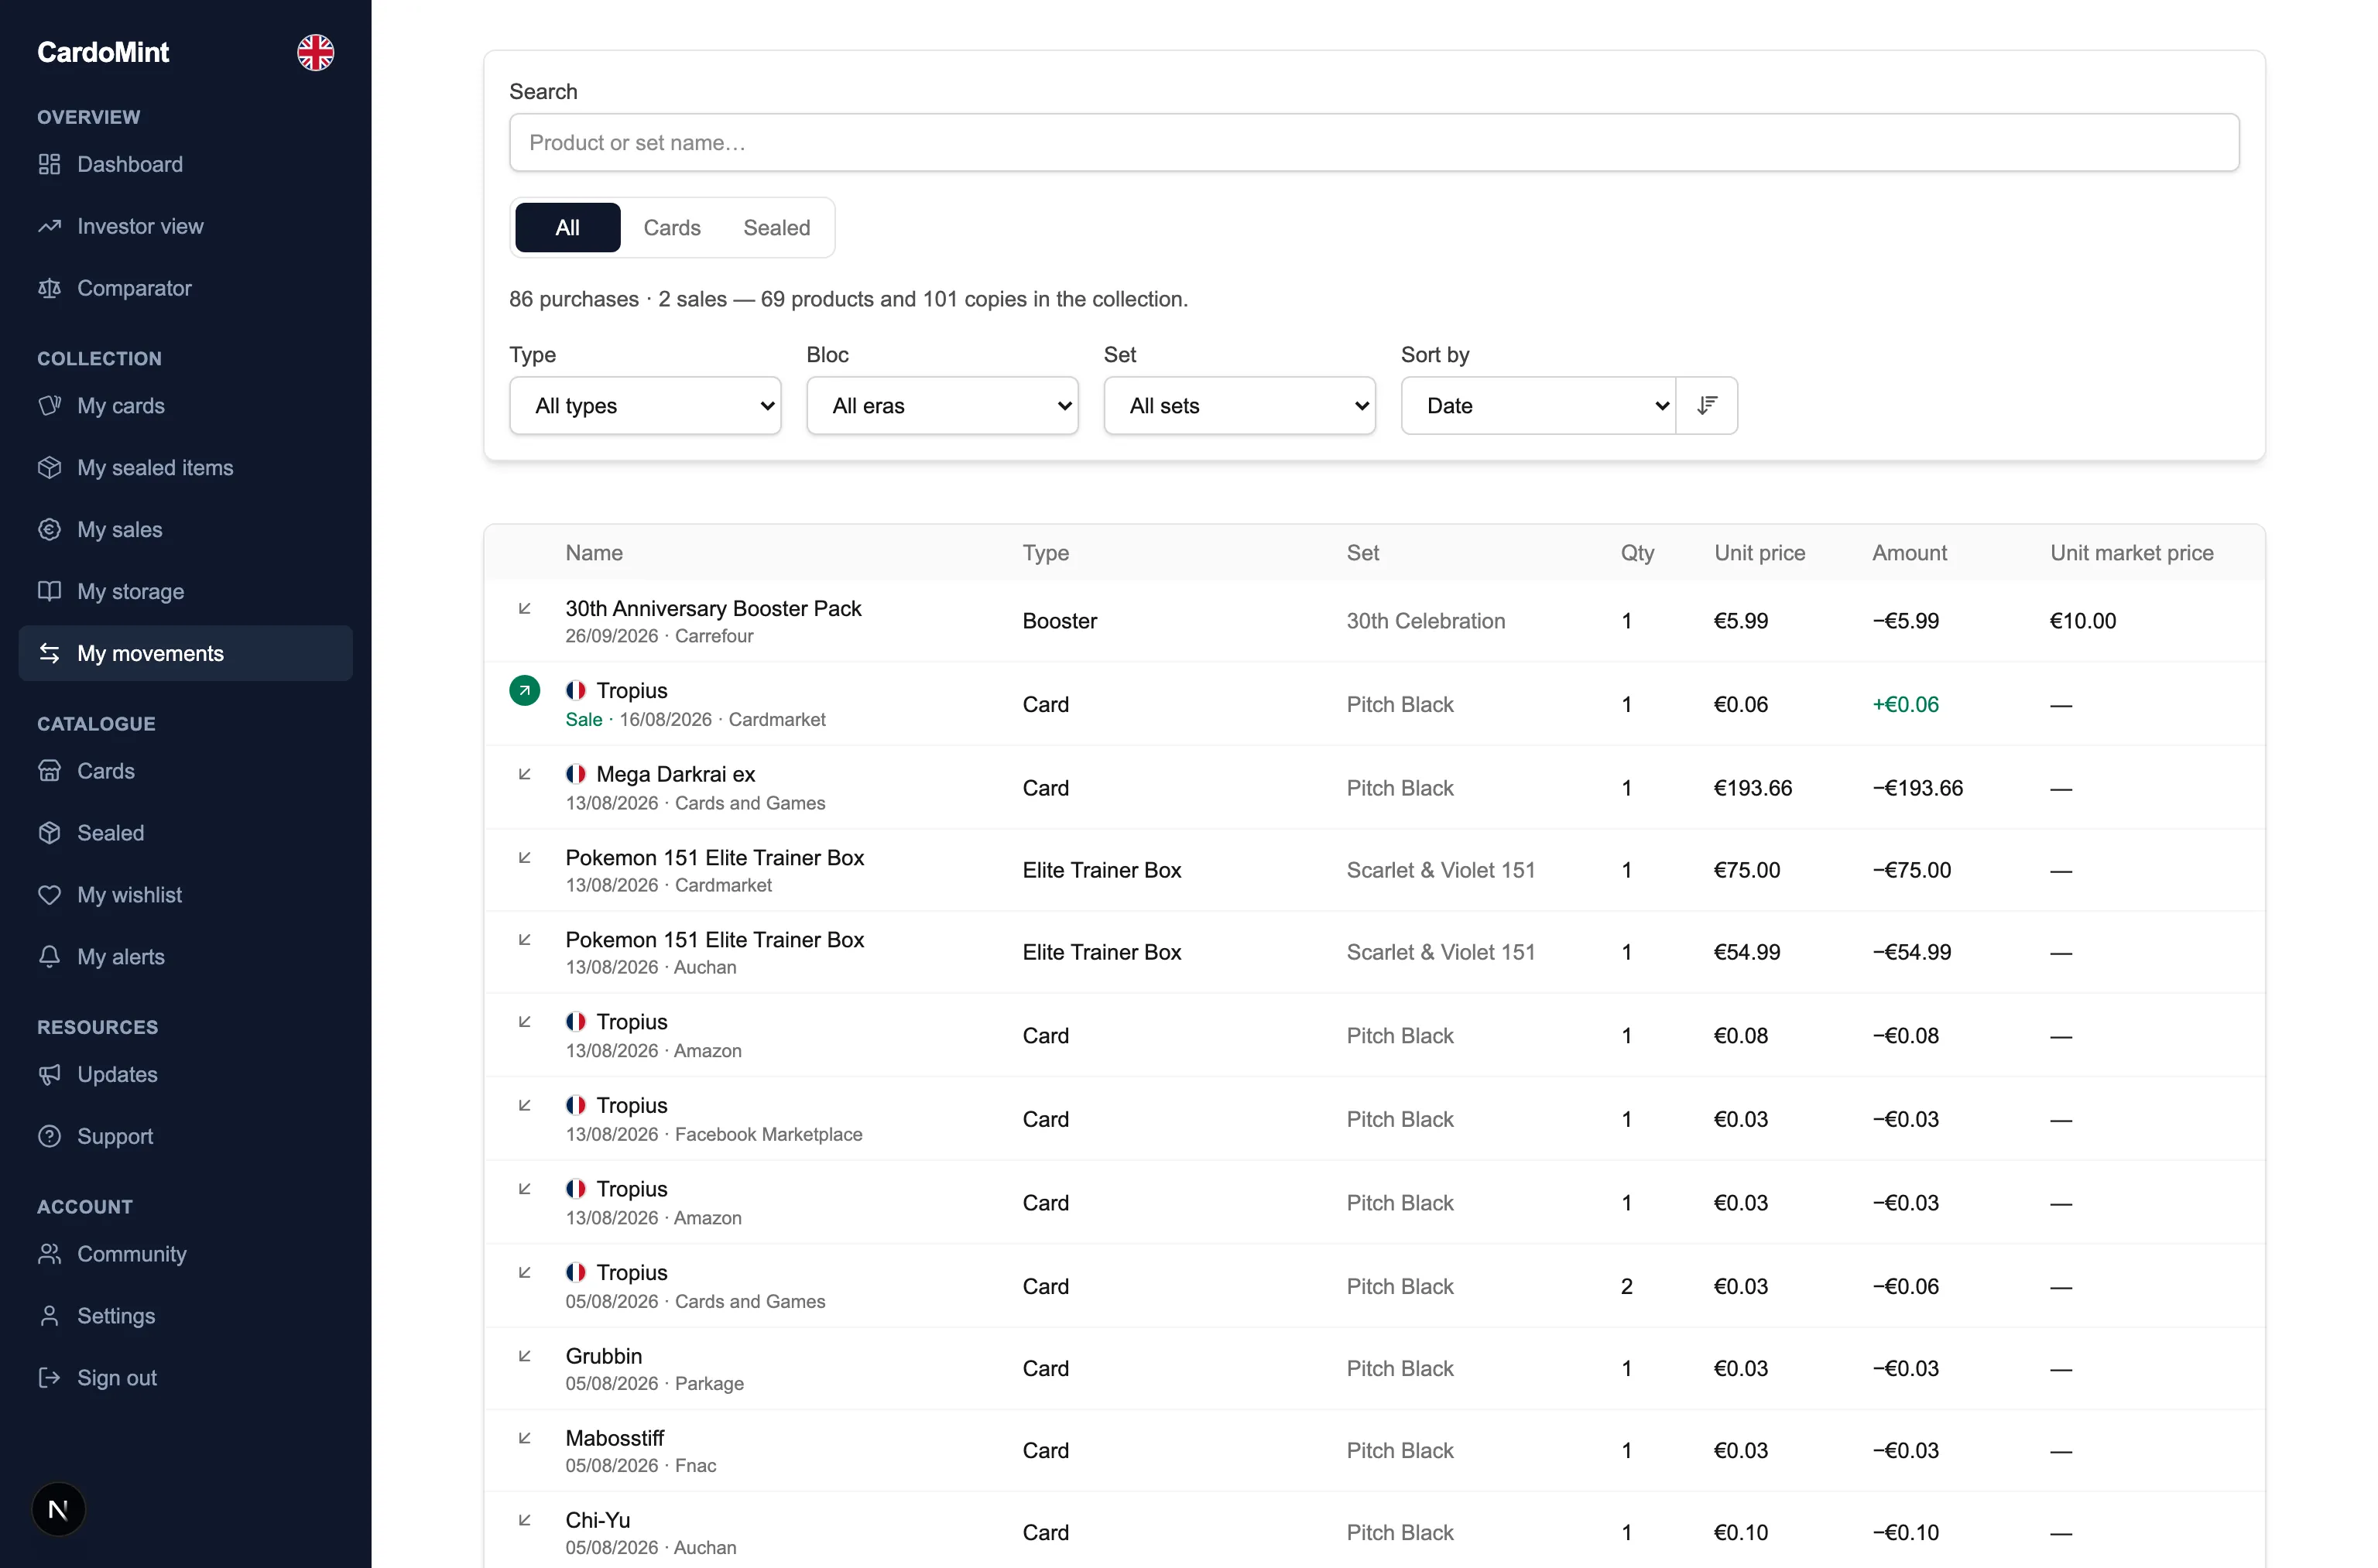
Task: Click the Chi-Yu row name
Action: pos(598,1520)
